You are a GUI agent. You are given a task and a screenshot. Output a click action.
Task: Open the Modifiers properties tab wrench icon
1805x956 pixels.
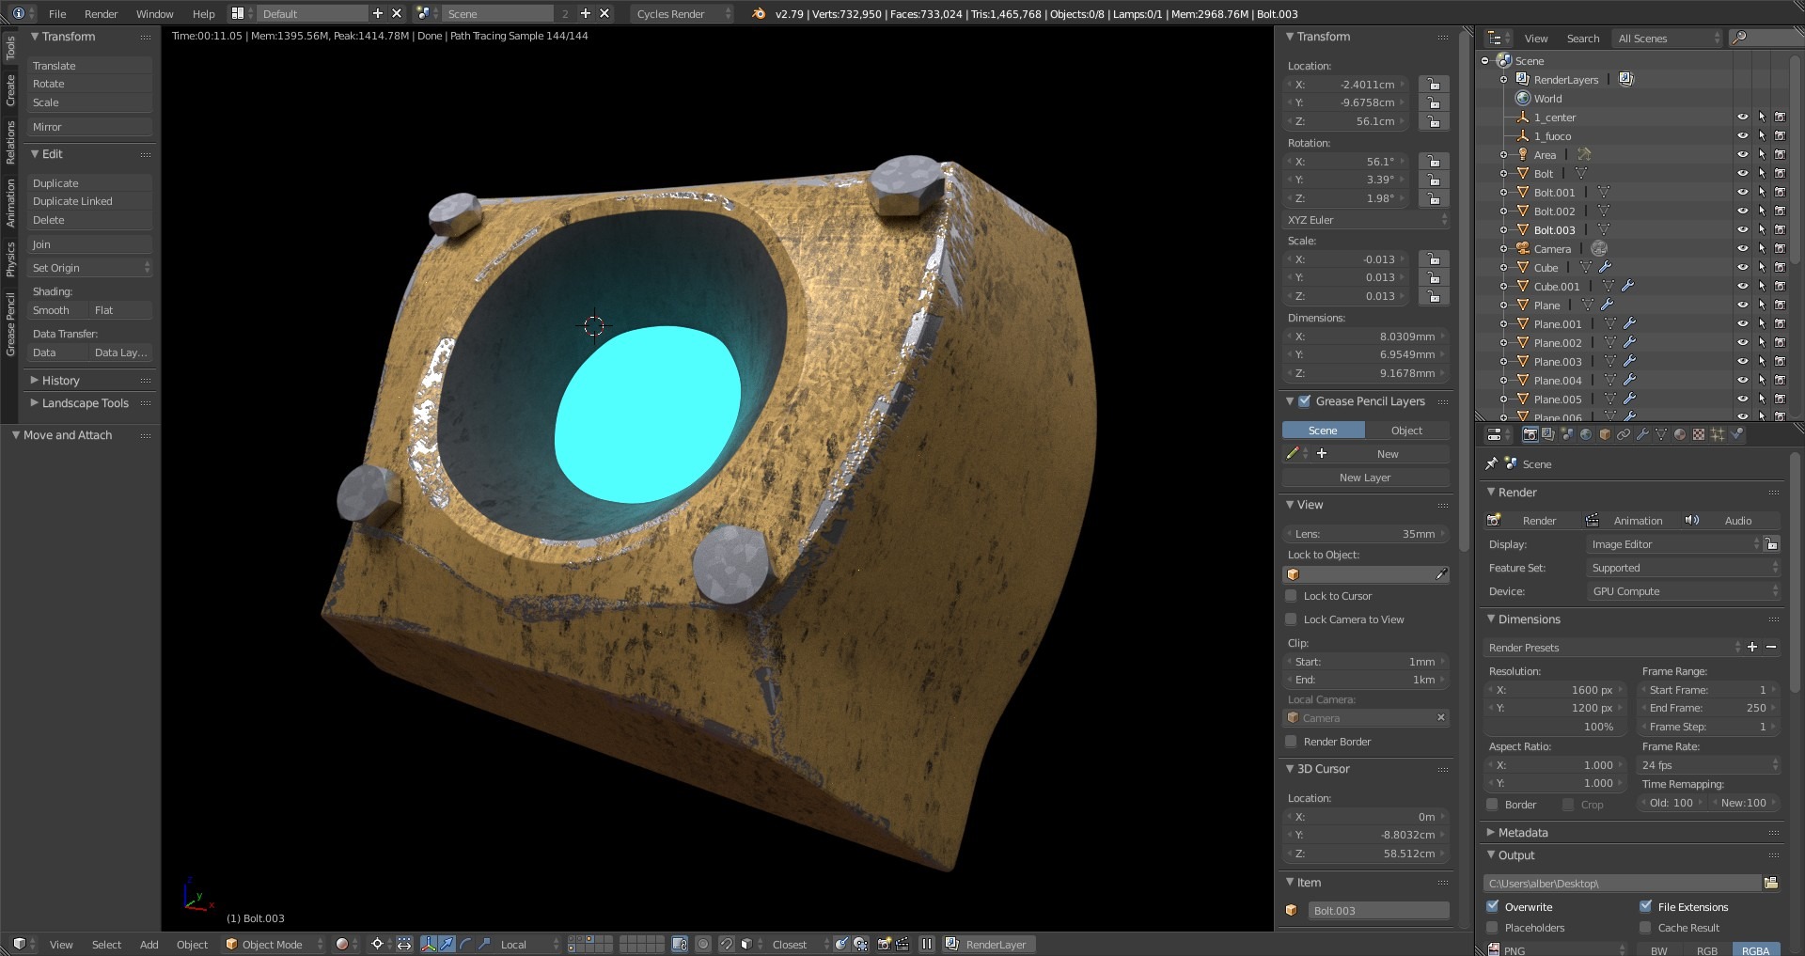click(x=1642, y=434)
